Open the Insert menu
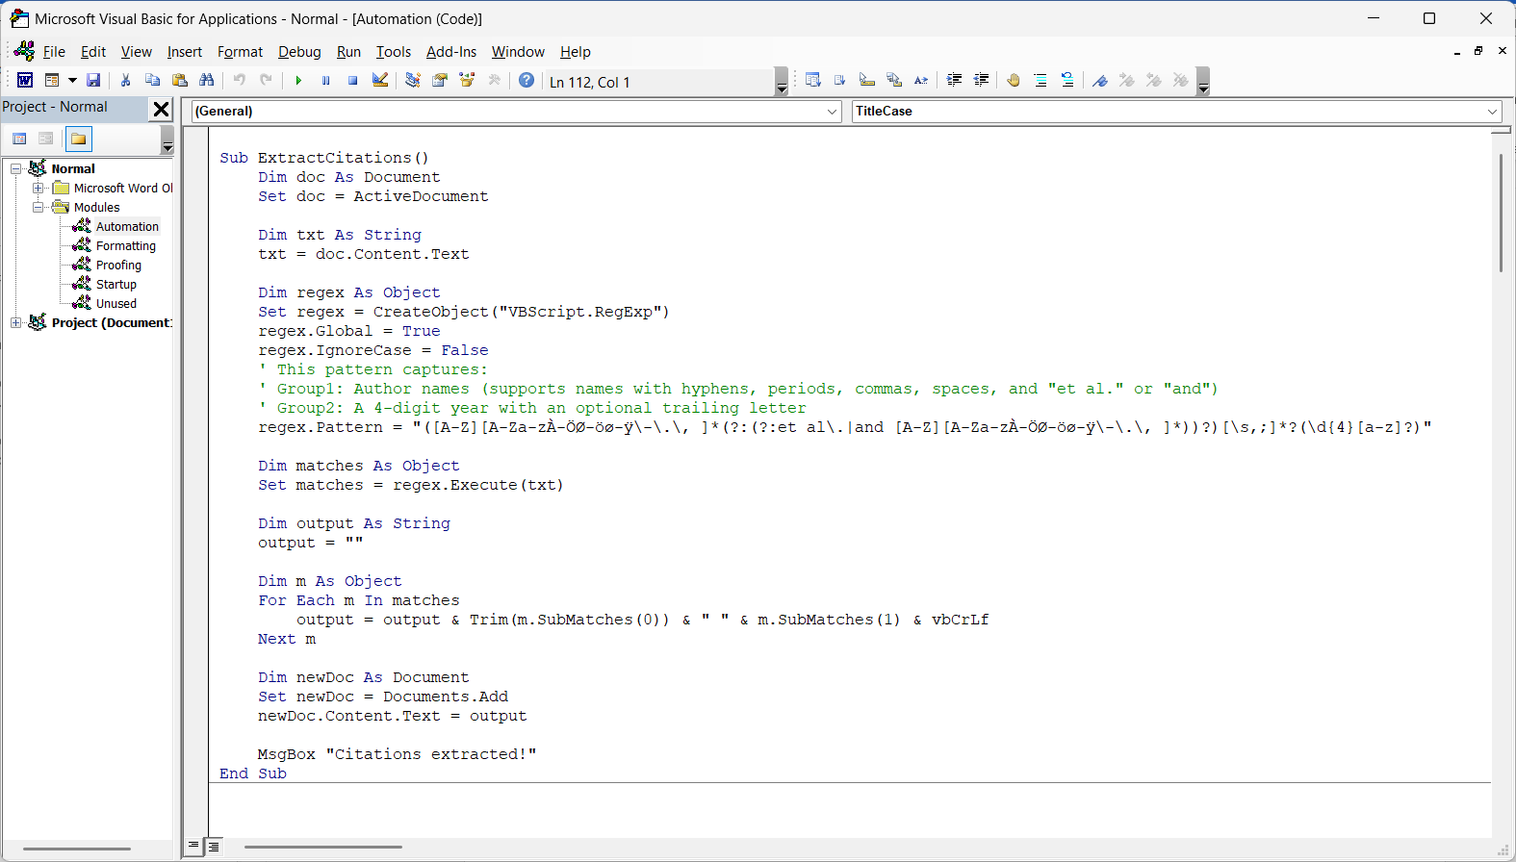The width and height of the screenshot is (1516, 862). point(185,52)
